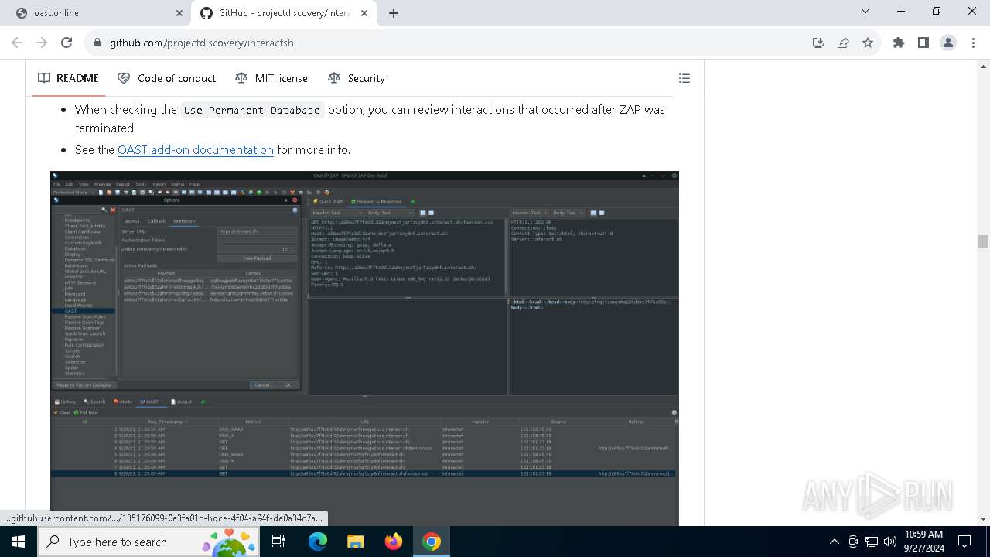Expand tab search dropdown arrow
This screenshot has width=990, height=557.
point(865,12)
